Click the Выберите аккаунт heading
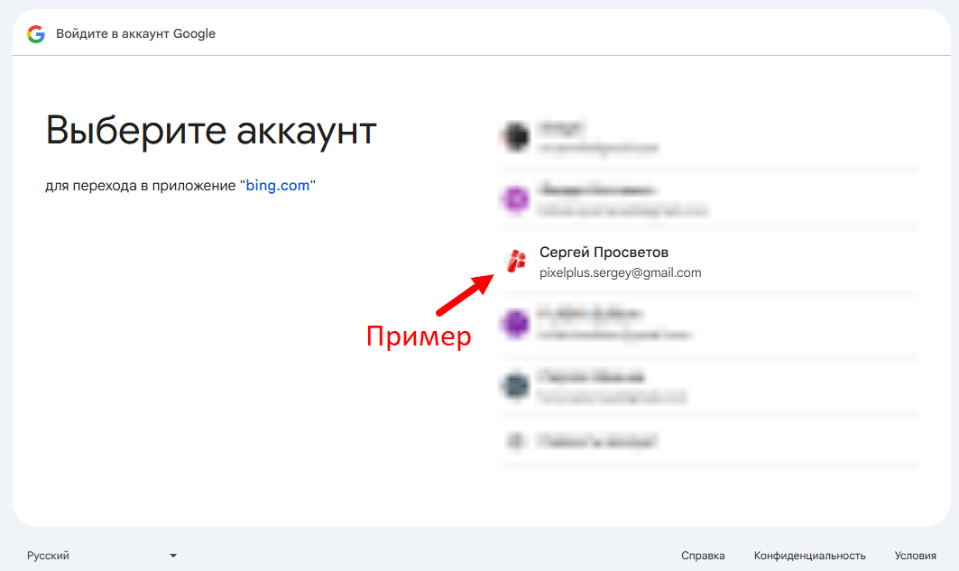Viewport: 959px width, 571px height. click(x=211, y=131)
